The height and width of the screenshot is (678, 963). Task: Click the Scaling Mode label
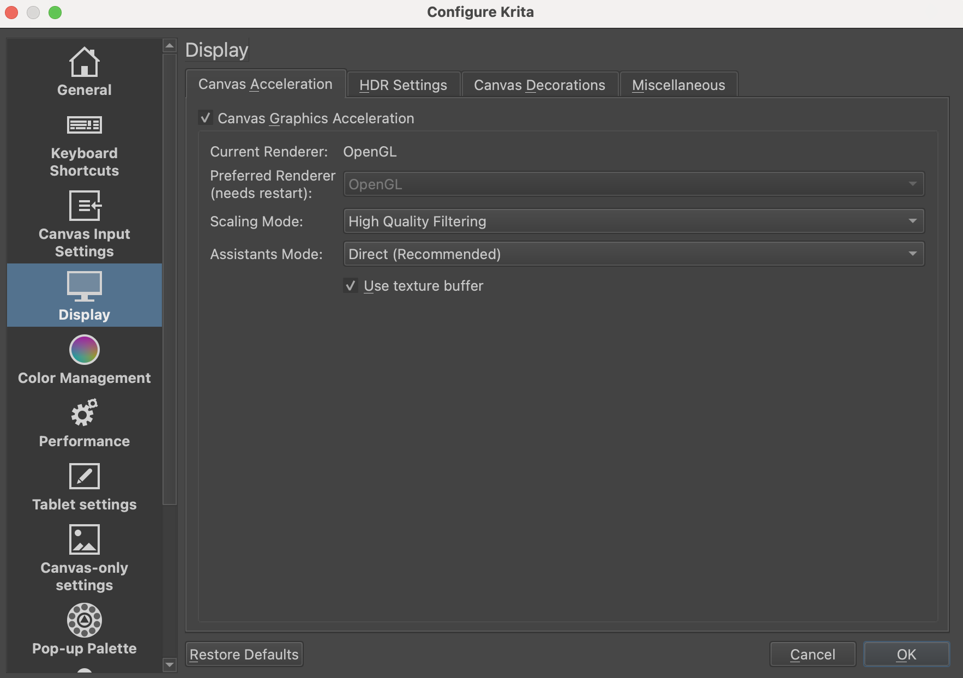tap(256, 221)
